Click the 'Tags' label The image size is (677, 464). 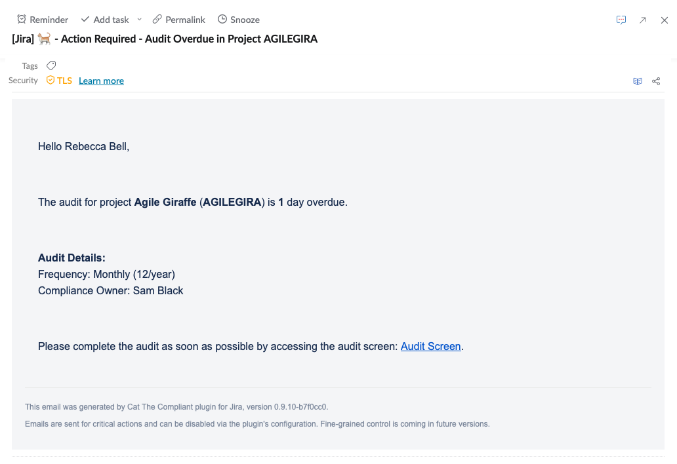(x=30, y=66)
